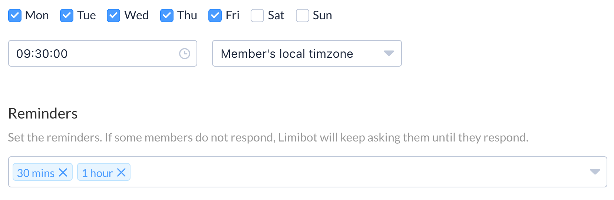Disable the Wed checkbox
614x200 pixels.
coord(113,16)
